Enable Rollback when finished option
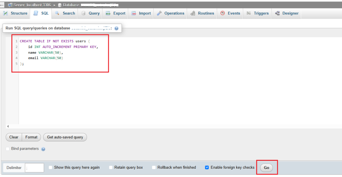The width and height of the screenshot is (342, 177). 154,167
